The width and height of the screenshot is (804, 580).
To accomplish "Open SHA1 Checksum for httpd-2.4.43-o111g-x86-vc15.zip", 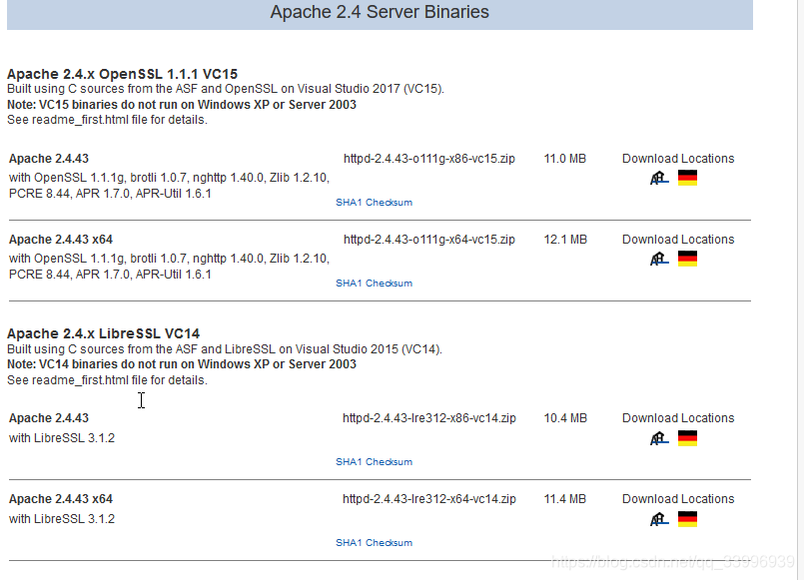I will pyautogui.click(x=374, y=203).
